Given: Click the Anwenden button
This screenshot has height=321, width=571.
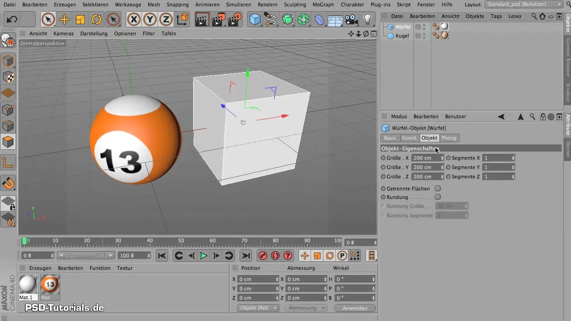Looking at the screenshot, I should 355,308.
